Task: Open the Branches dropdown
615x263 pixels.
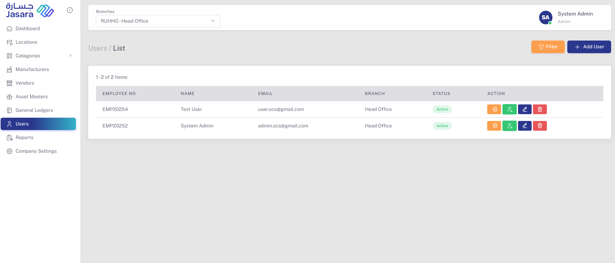Action: tap(158, 21)
